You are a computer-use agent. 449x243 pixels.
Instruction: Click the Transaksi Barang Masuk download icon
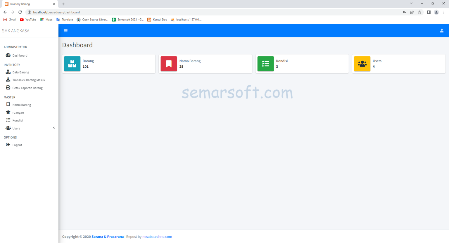click(8, 80)
